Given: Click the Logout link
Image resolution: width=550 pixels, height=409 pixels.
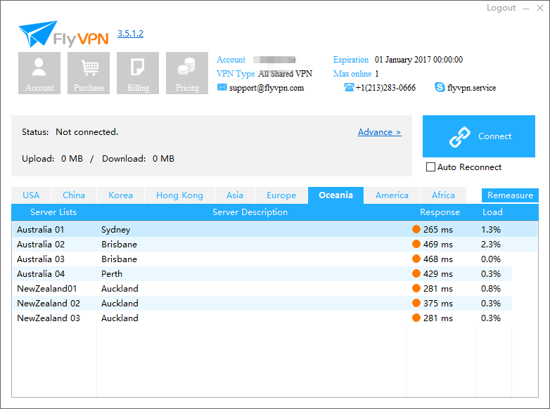Looking at the screenshot, I should coord(501,8).
